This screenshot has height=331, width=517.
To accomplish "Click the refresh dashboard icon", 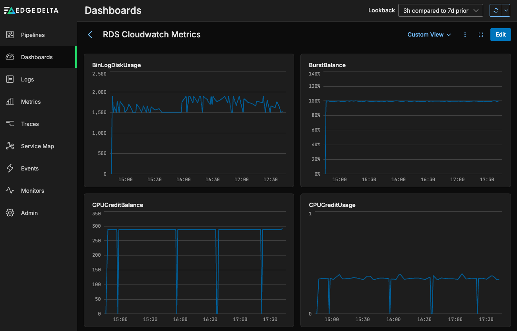I will click(x=496, y=11).
